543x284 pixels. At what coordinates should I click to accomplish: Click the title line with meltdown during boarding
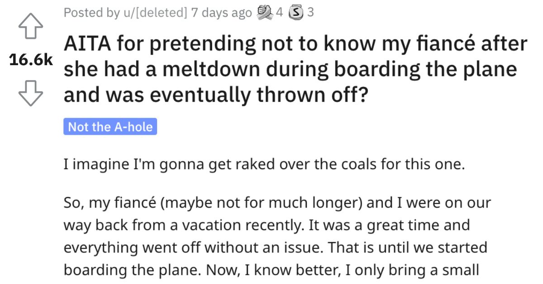coord(290,70)
